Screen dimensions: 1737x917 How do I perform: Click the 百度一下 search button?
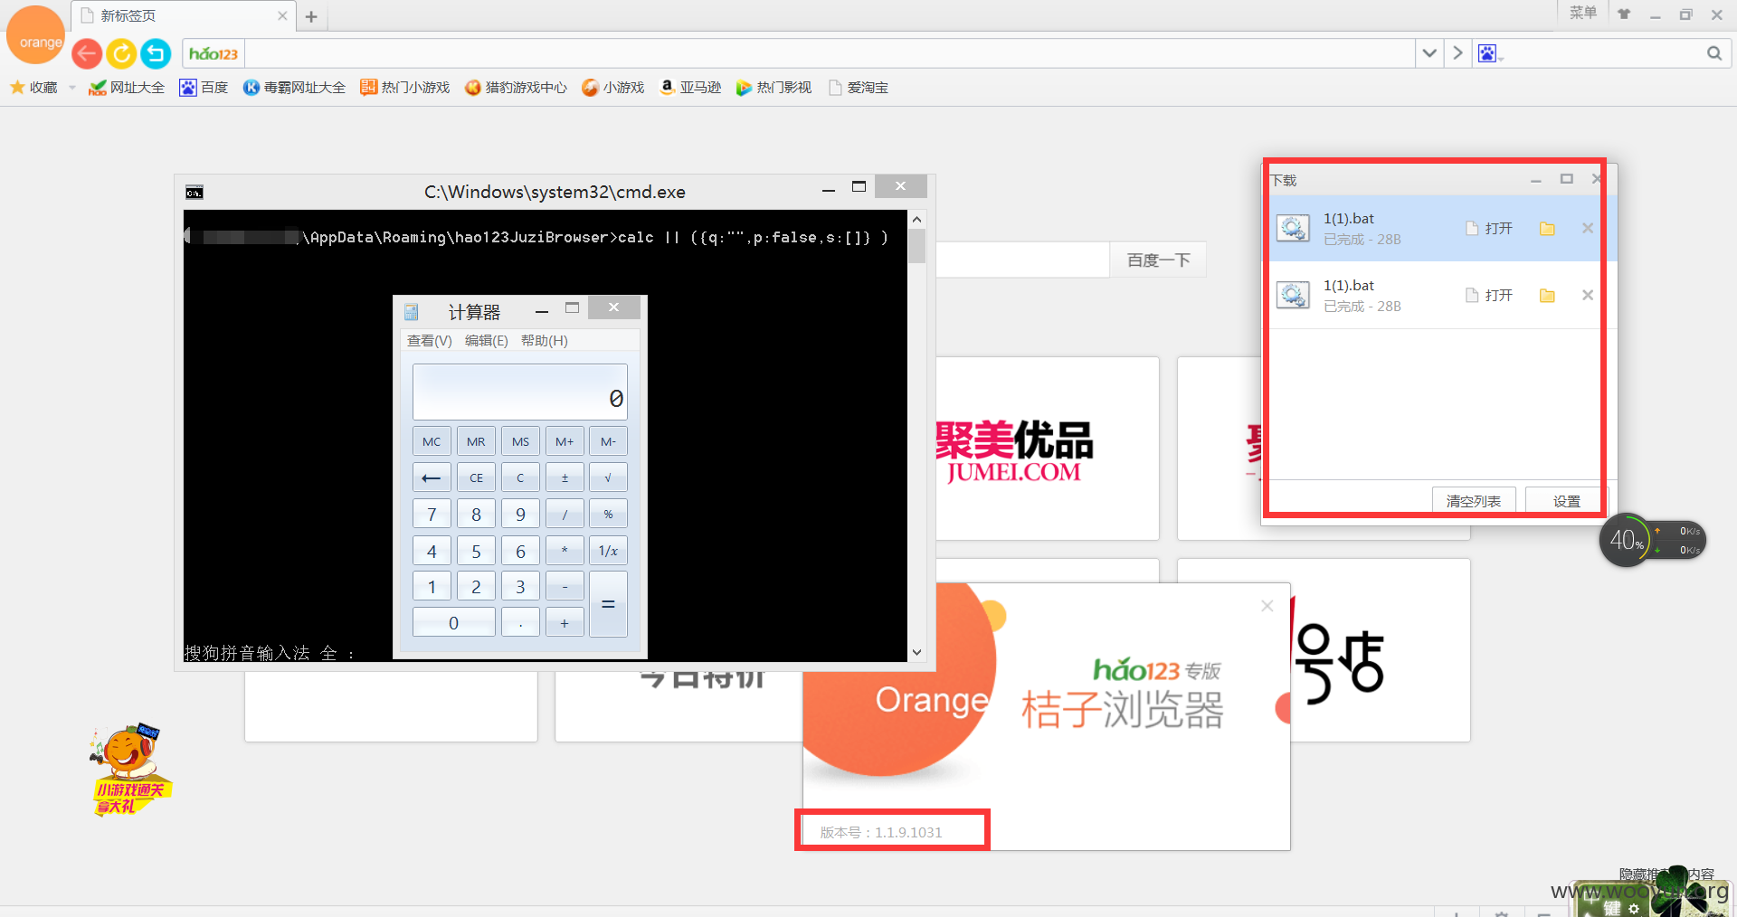(x=1158, y=260)
